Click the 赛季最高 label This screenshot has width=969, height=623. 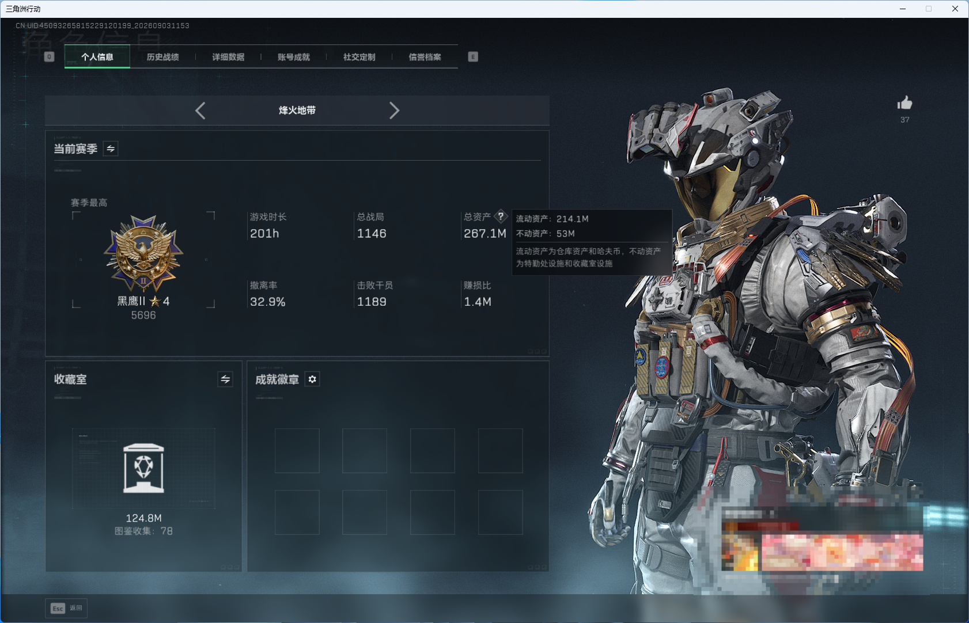click(89, 203)
